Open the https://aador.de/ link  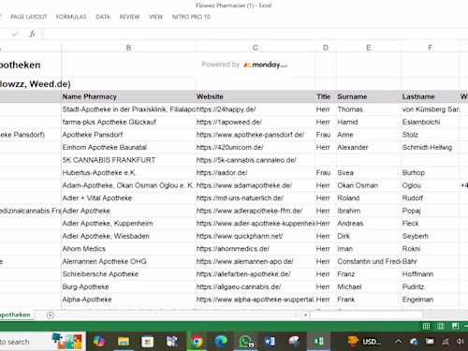pyautogui.click(x=222, y=173)
